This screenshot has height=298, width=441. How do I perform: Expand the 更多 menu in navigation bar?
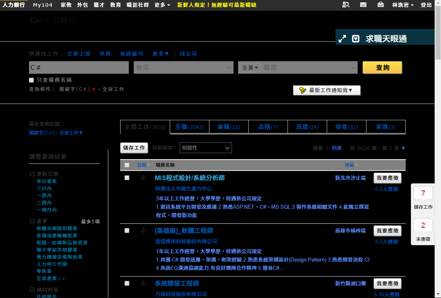[160, 5]
